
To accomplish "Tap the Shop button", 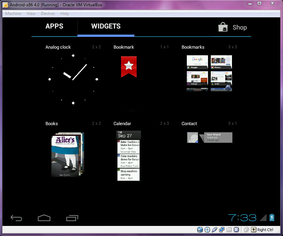I will tap(232, 27).
